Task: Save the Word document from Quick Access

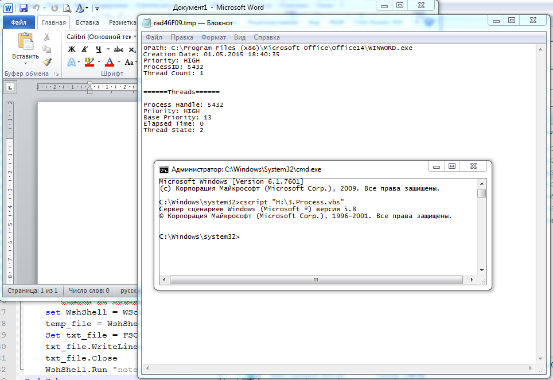Action: click(x=24, y=8)
